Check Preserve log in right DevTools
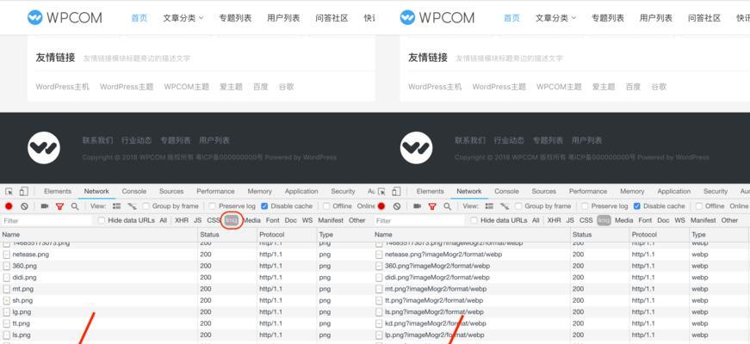Image resolution: width=750 pixels, height=344 pixels. 585,206
